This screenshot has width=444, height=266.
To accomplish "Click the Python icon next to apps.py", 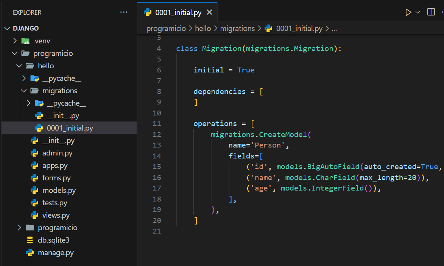I will [34, 166].
